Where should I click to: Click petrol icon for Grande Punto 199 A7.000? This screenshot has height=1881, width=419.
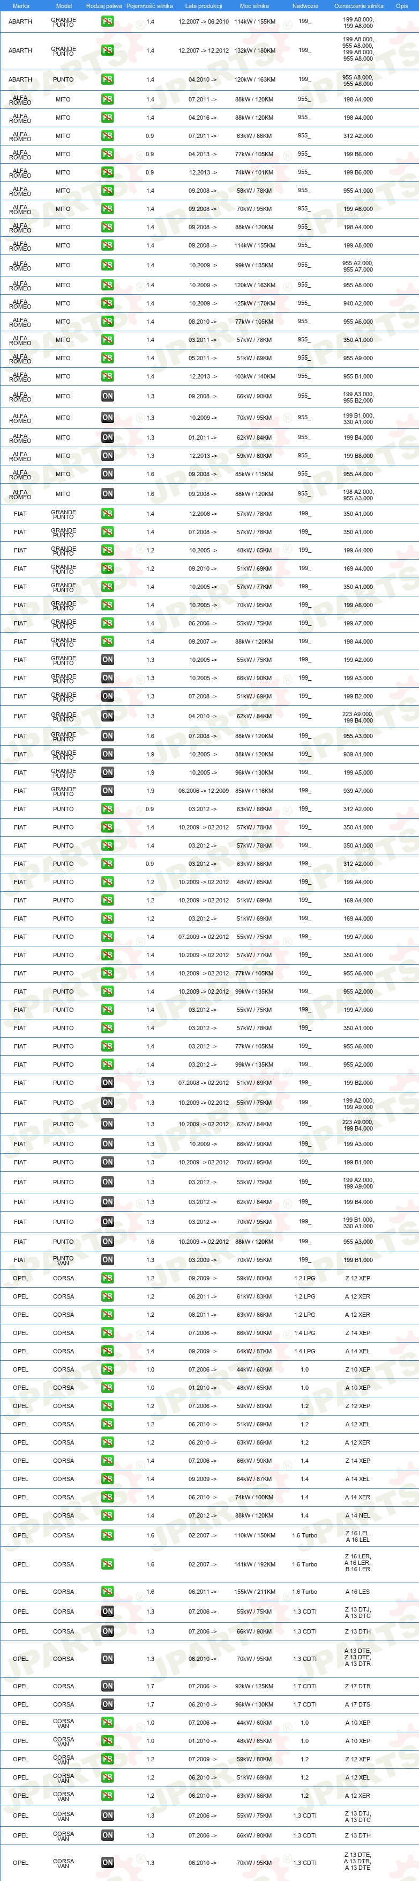click(x=107, y=623)
